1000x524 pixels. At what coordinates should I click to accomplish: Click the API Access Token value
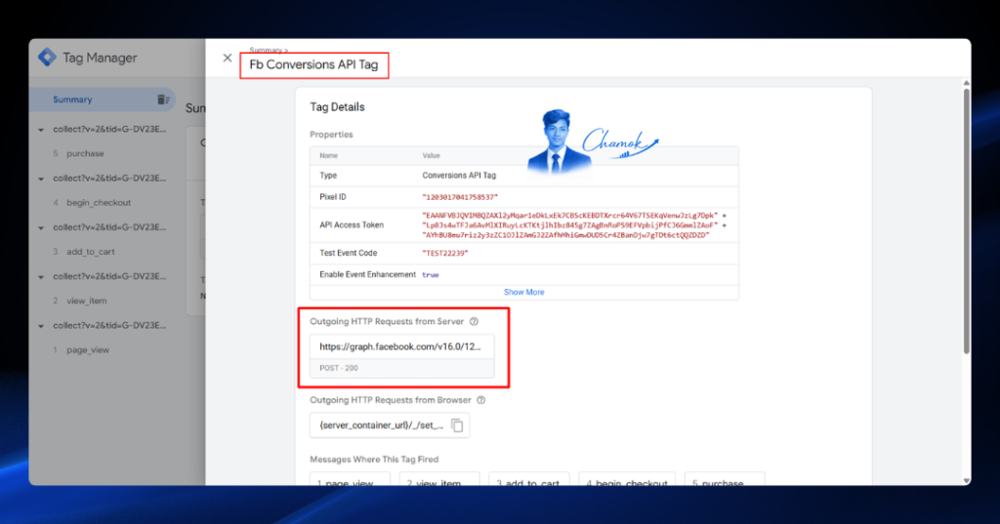click(x=574, y=225)
